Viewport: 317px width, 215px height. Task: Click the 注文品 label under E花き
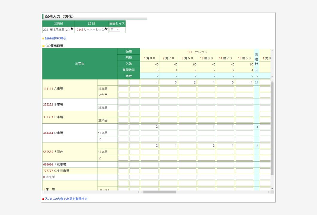point(103,152)
